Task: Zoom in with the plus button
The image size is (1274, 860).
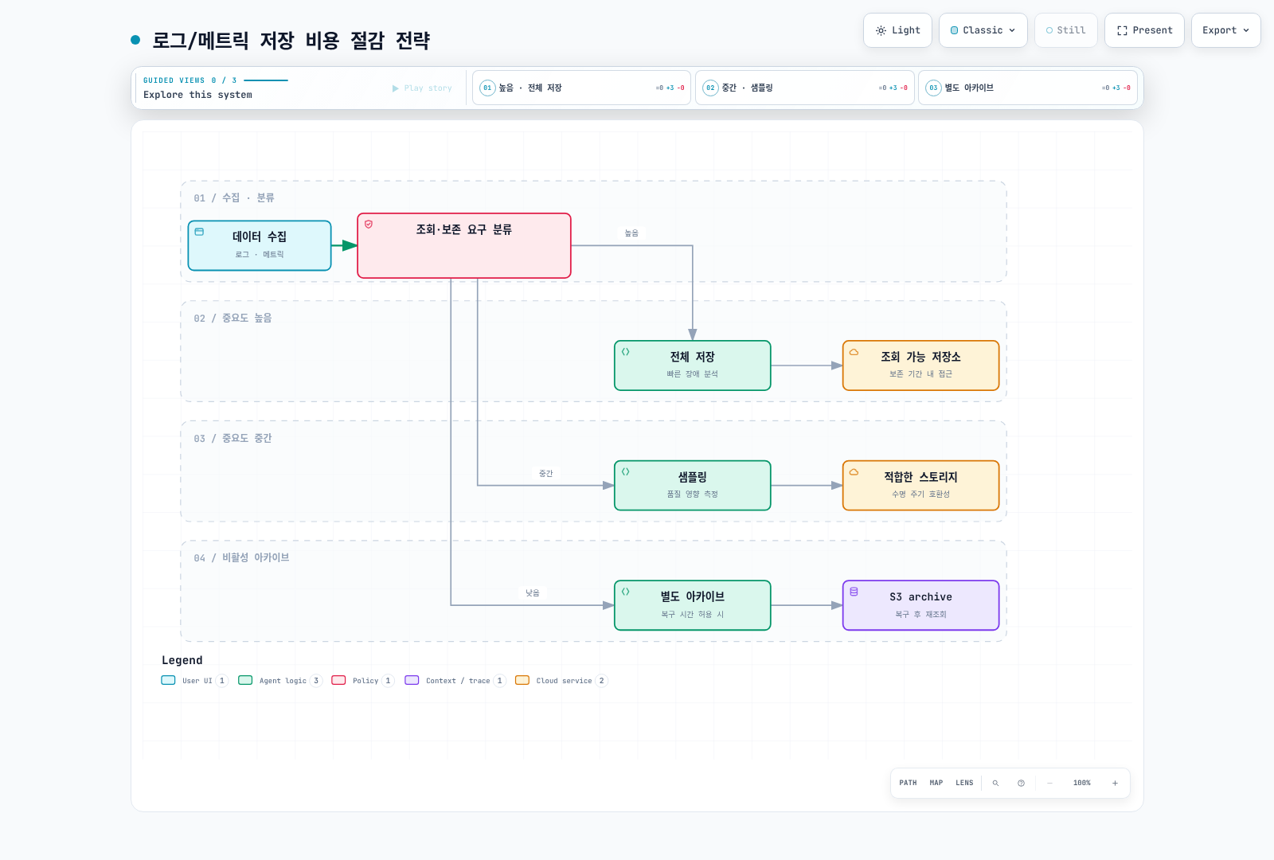Action: pyautogui.click(x=1115, y=784)
